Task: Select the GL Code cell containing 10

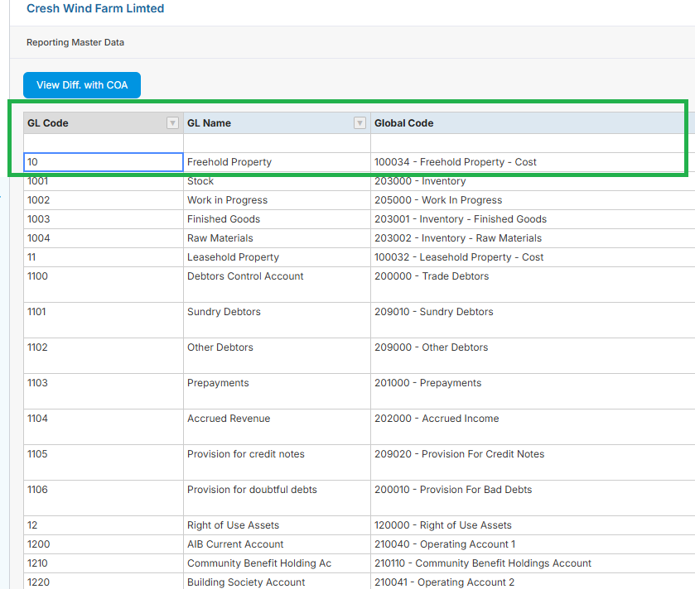Action: pos(104,162)
